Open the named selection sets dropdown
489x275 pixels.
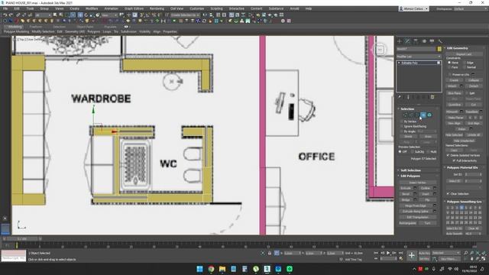[x=185, y=15]
